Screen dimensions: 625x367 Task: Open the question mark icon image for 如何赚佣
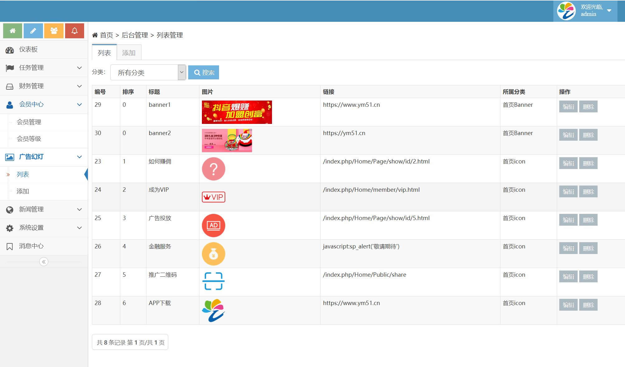click(213, 169)
